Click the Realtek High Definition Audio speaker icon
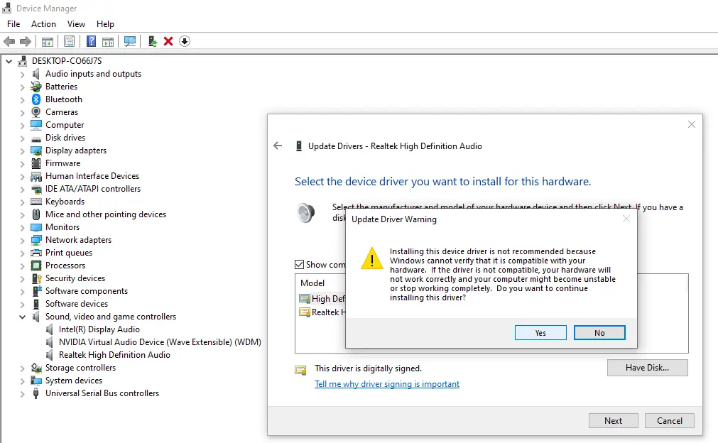The height and width of the screenshot is (443, 718). point(50,355)
